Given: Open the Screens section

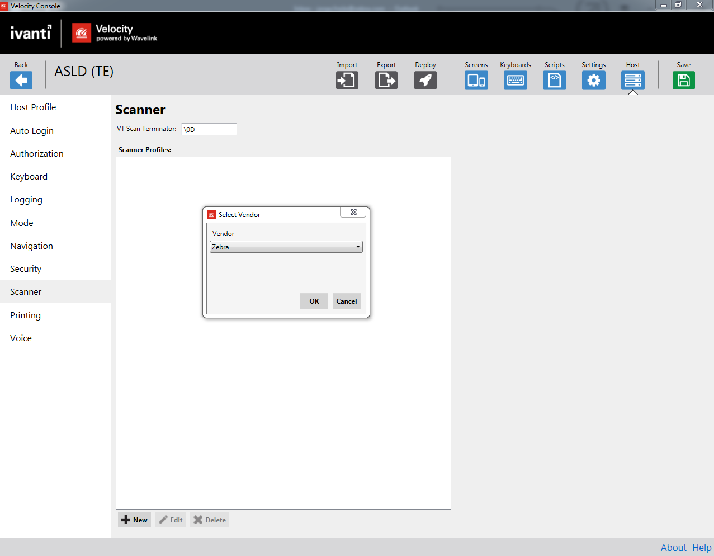Looking at the screenshot, I should [476, 80].
